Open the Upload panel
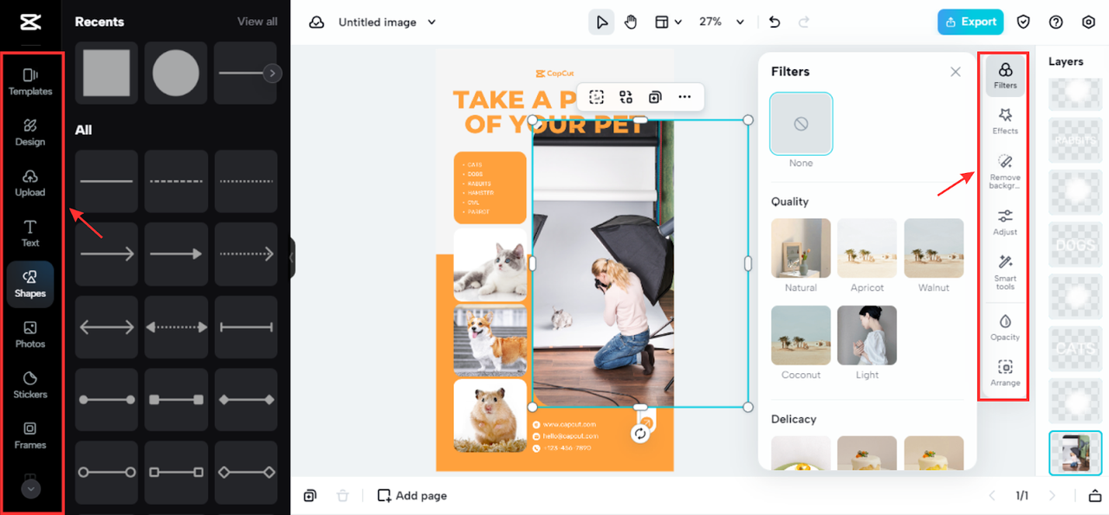 [x=30, y=183]
